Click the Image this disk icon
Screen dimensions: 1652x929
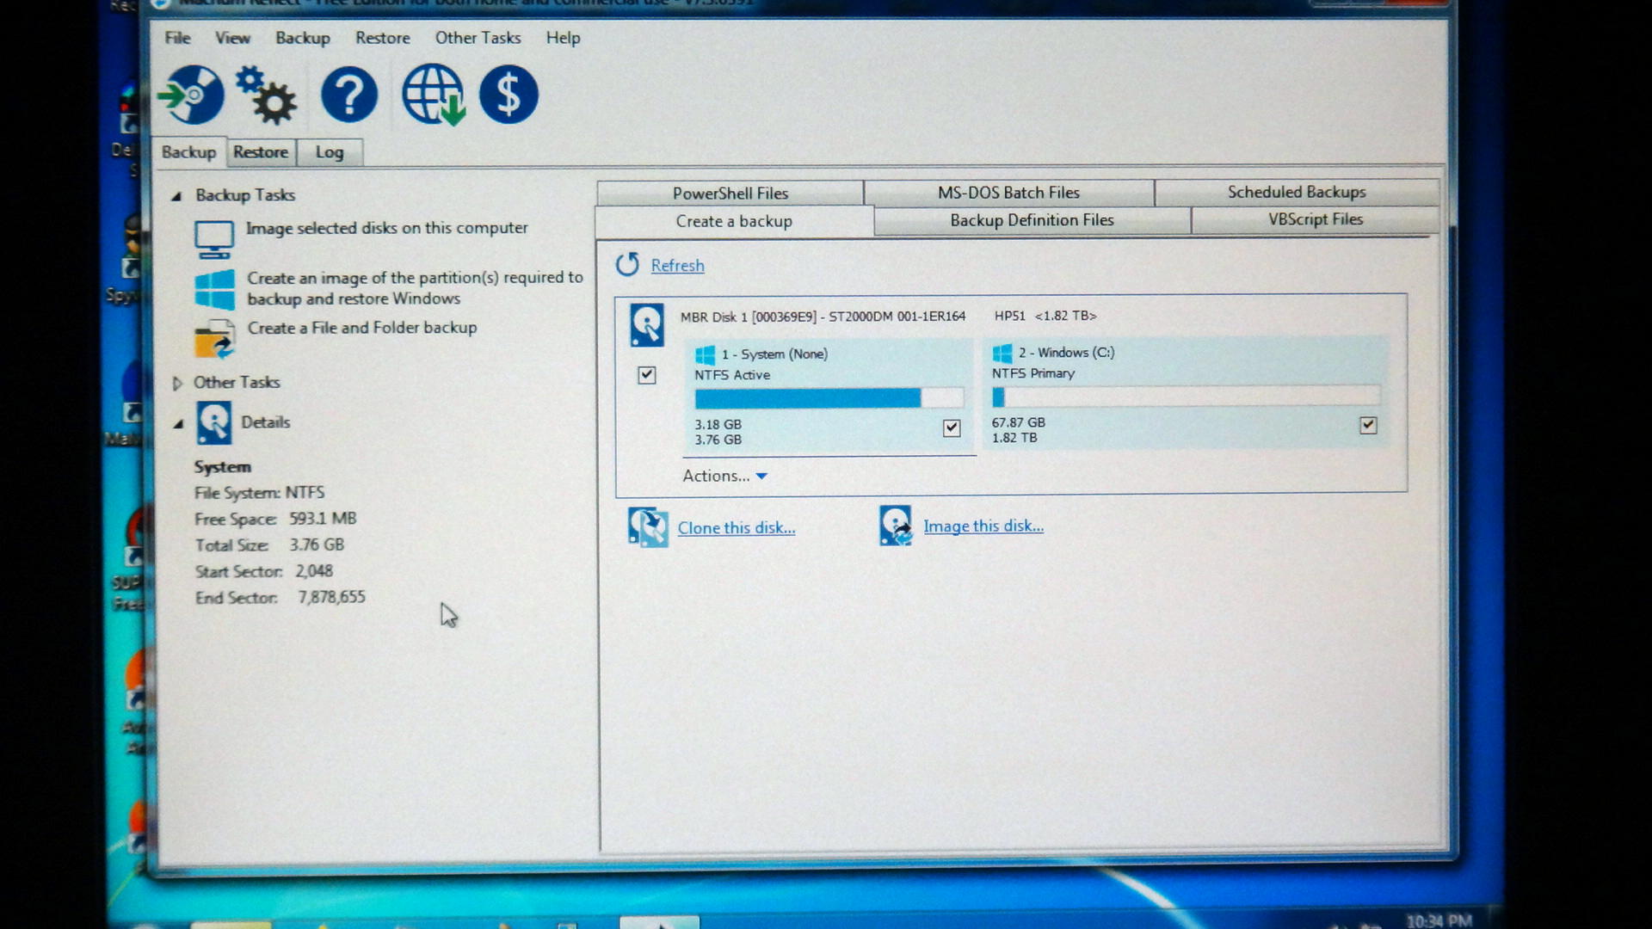896,526
